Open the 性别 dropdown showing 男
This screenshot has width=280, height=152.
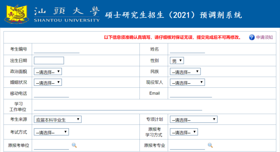coord(177,61)
